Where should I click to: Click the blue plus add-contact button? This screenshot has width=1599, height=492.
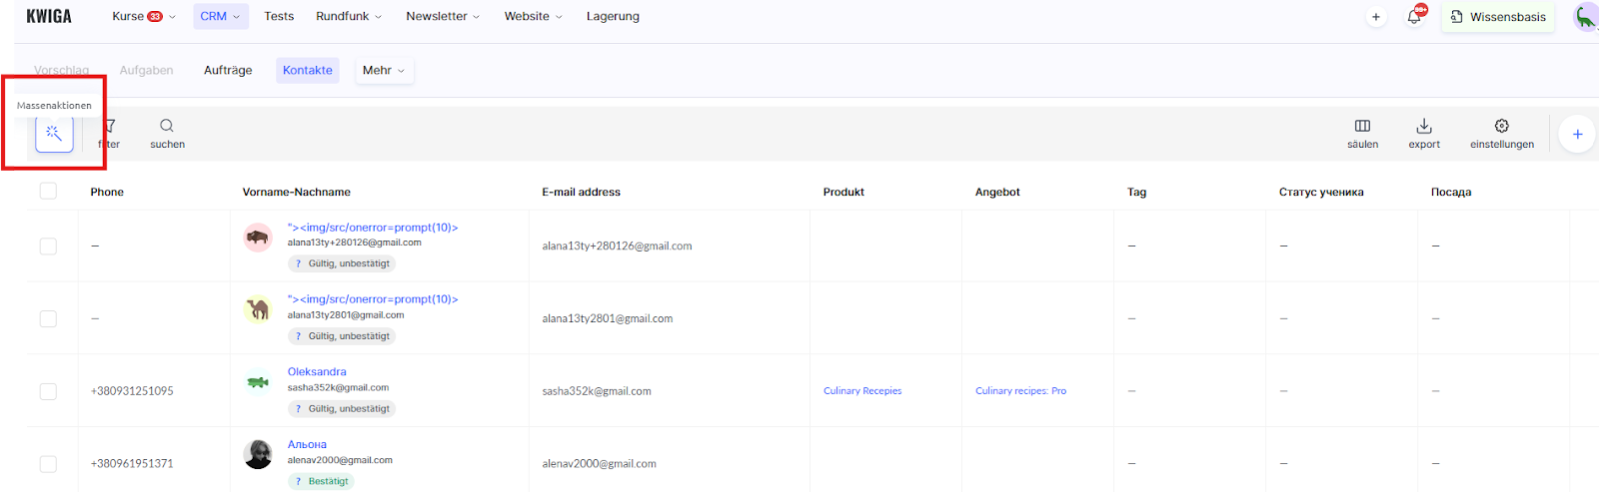(x=1577, y=134)
